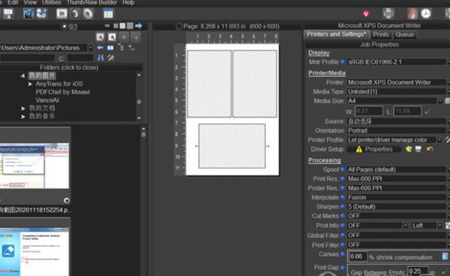The height and width of the screenshot is (276, 450).
Task: Click the Driver Setup Properties button
Action: (374, 149)
